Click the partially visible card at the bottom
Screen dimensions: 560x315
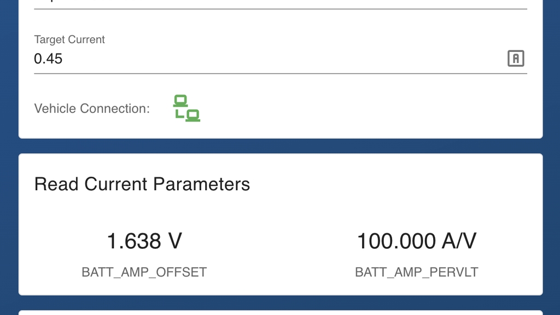click(x=280, y=313)
